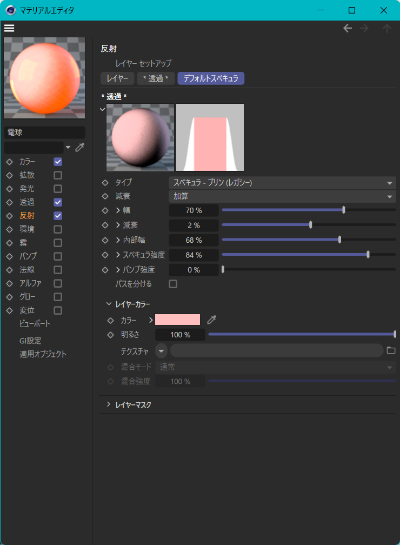Open the 適用オブジェクト page
400x545 pixels.
click(x=43, y=354)
